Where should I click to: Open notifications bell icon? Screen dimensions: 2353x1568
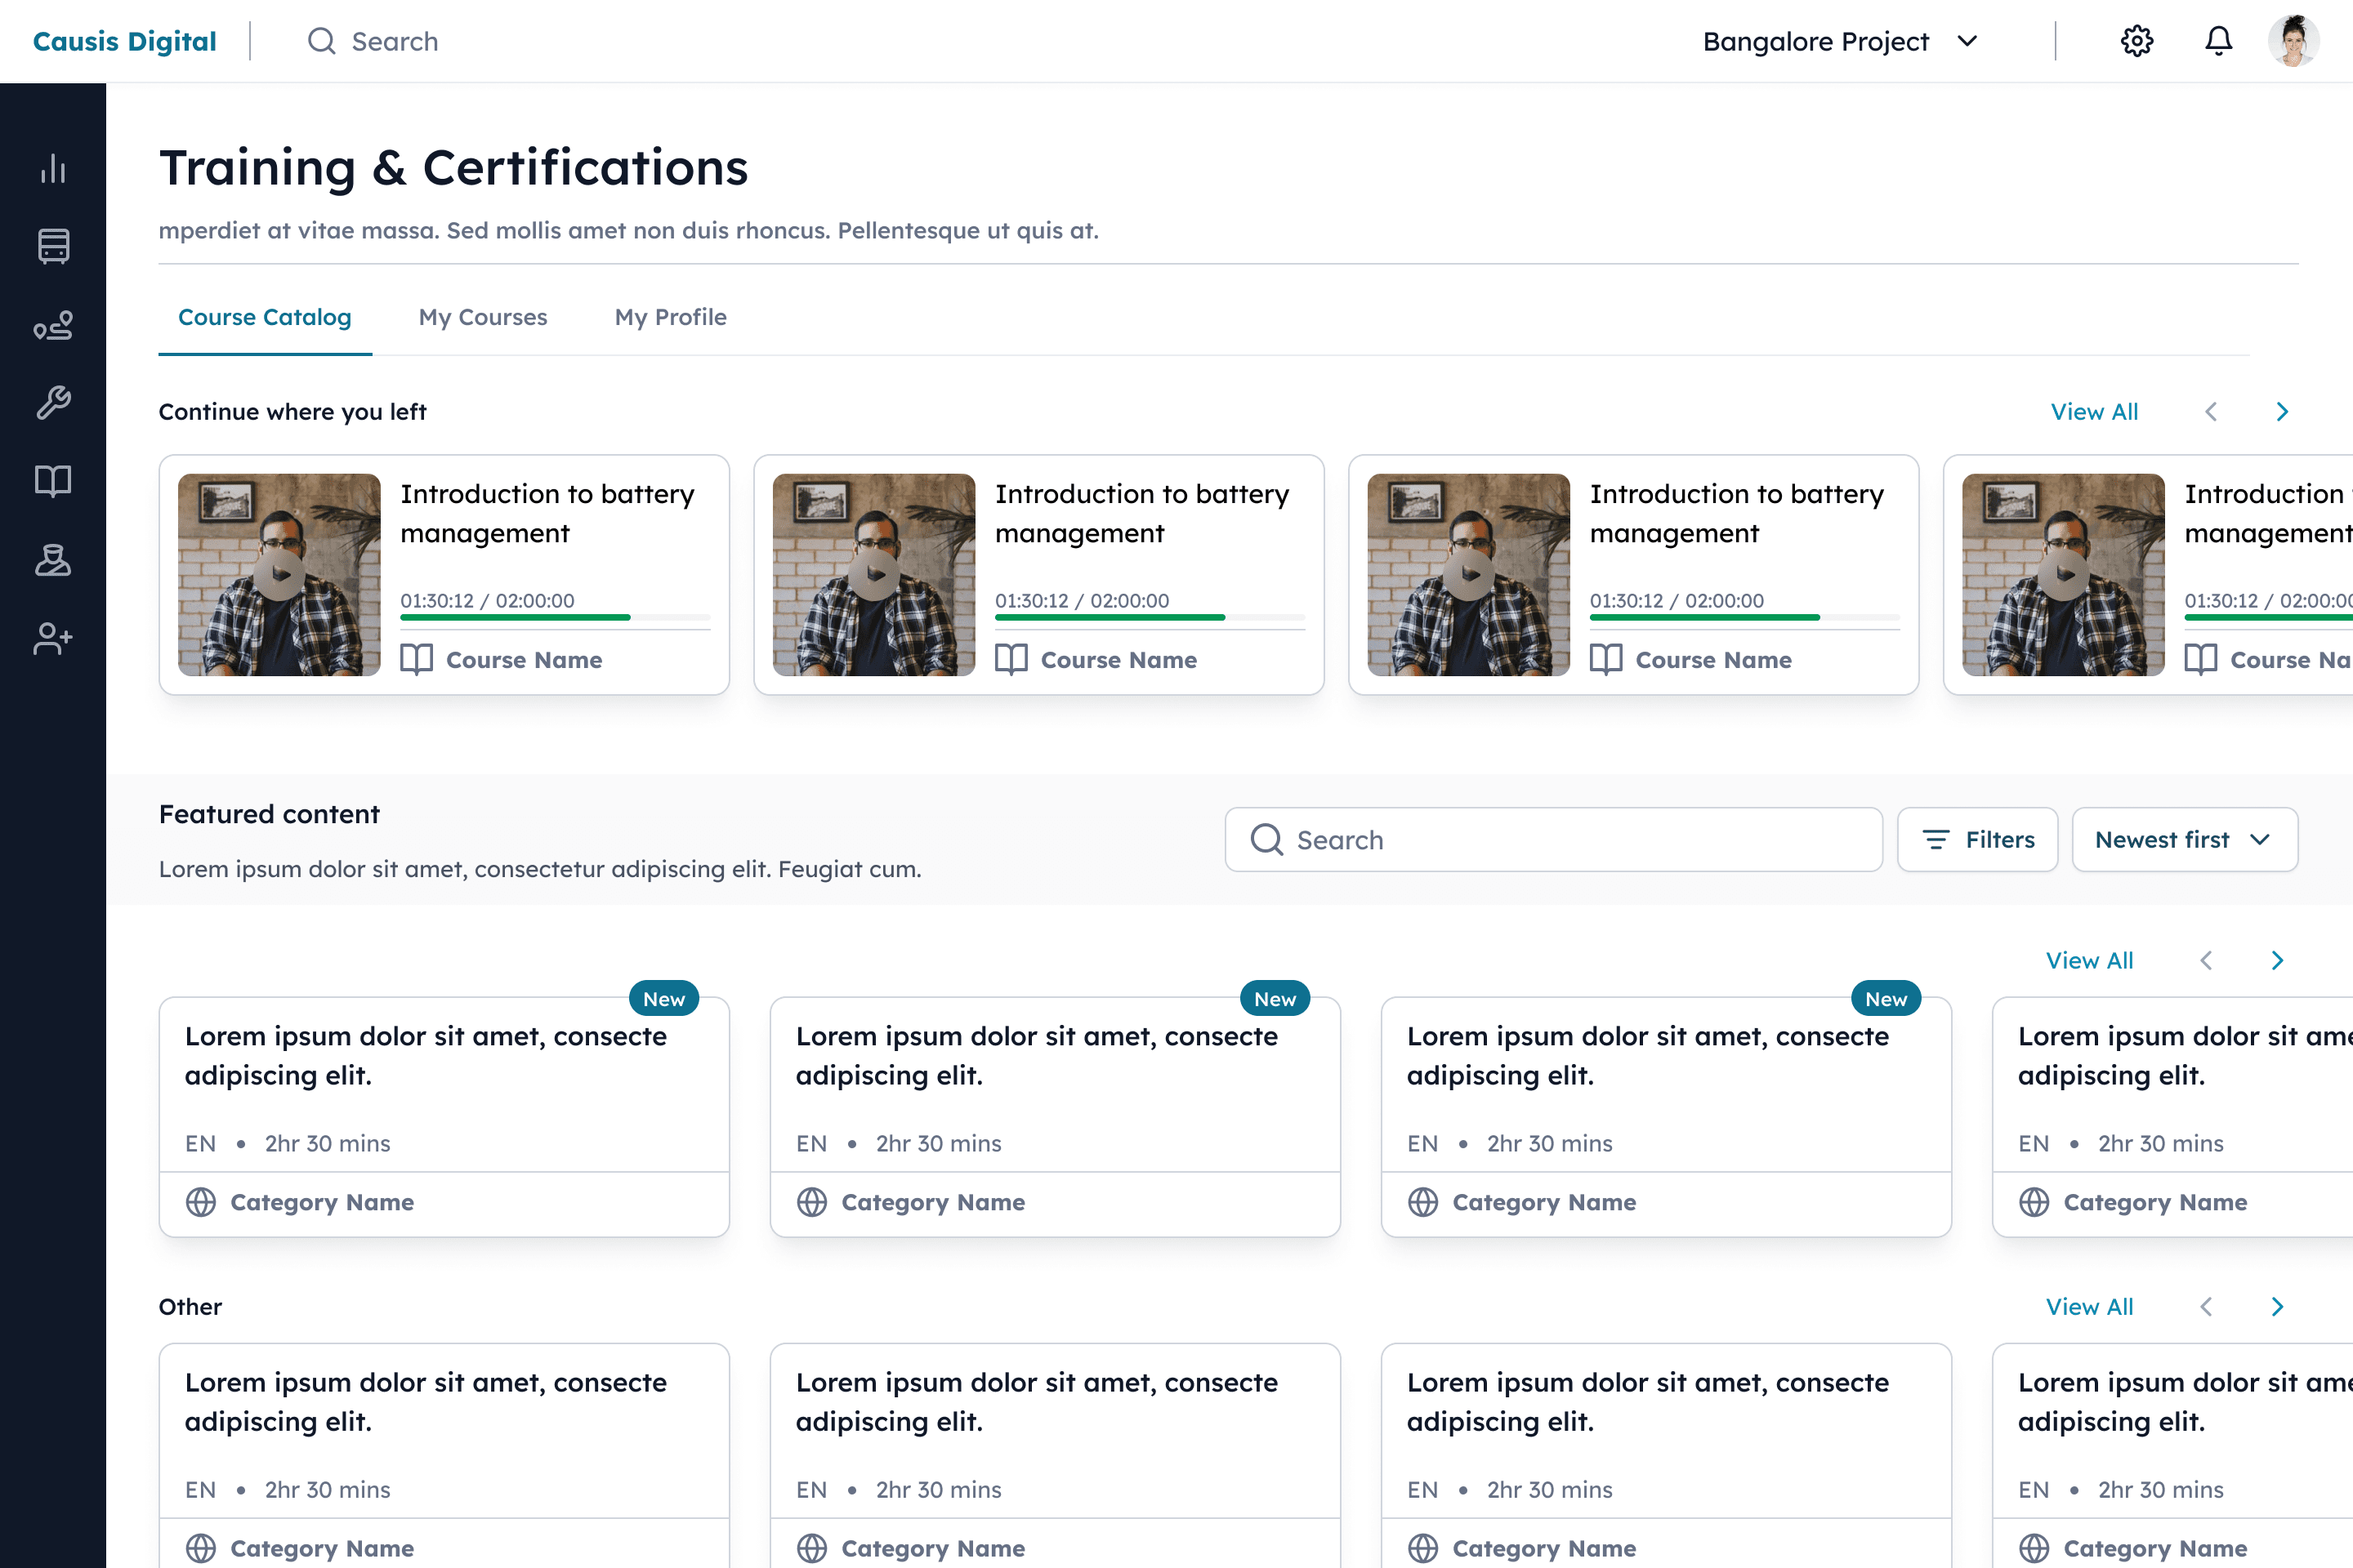(2218, 41)
